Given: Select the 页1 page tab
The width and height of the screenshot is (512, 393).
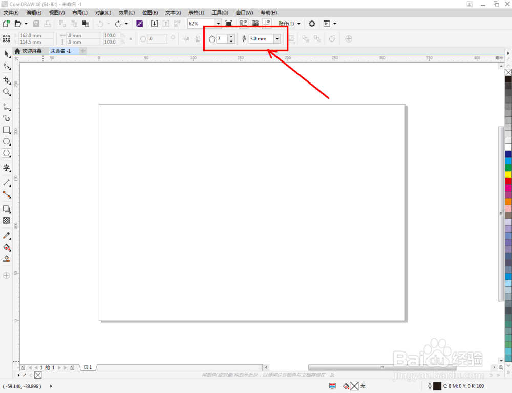Looking at the screenshot, I should [88, 367].
